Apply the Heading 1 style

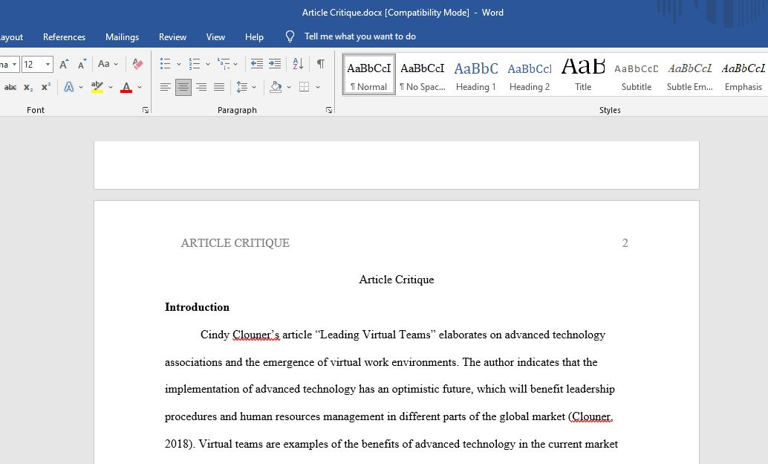tap(475, 74)
